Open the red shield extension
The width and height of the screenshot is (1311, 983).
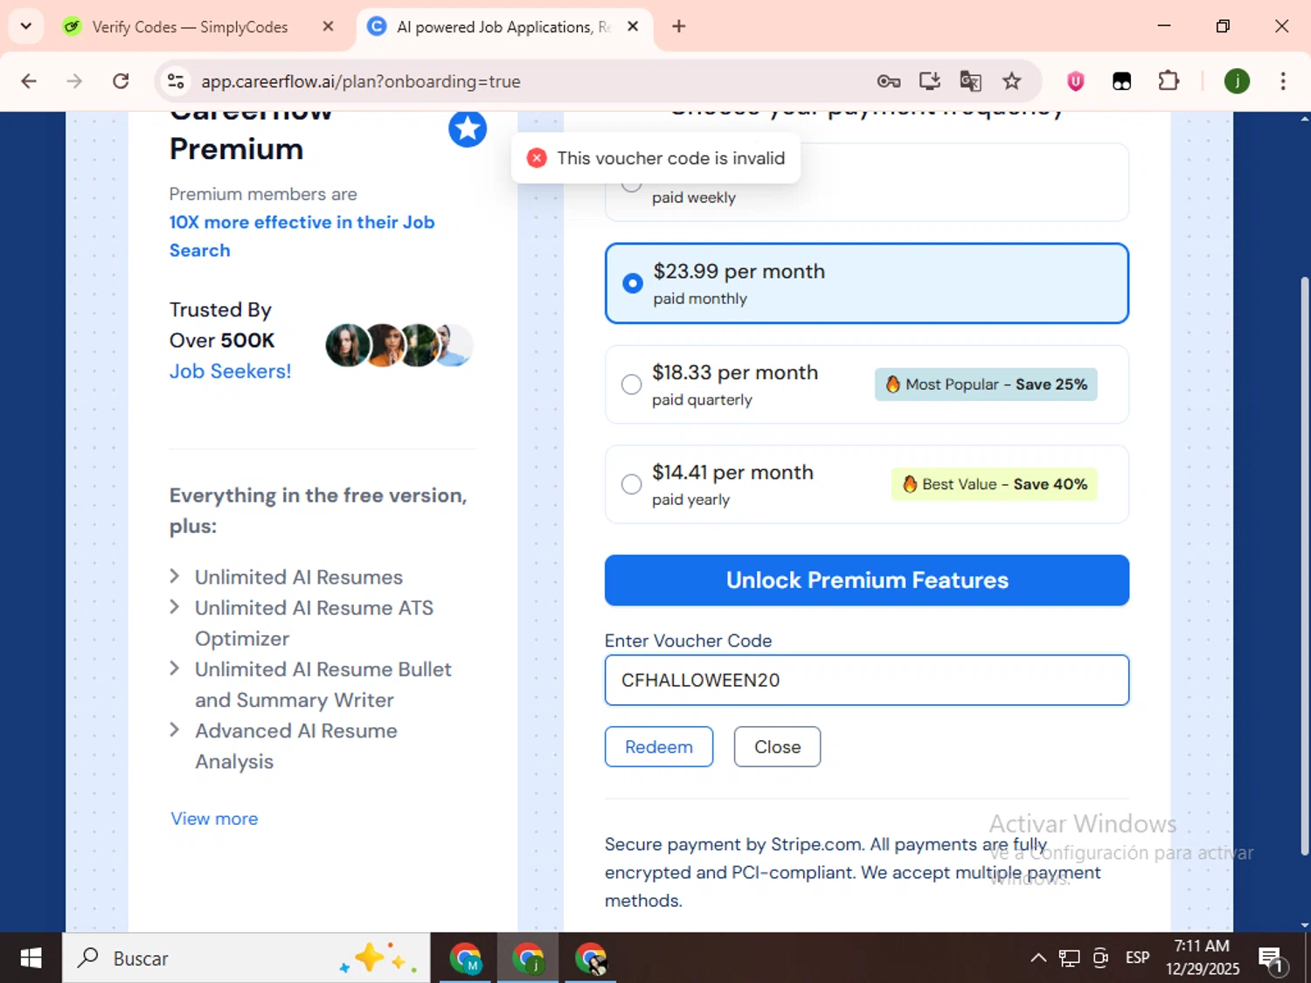pyautogui.click(x=1075, y=81)
